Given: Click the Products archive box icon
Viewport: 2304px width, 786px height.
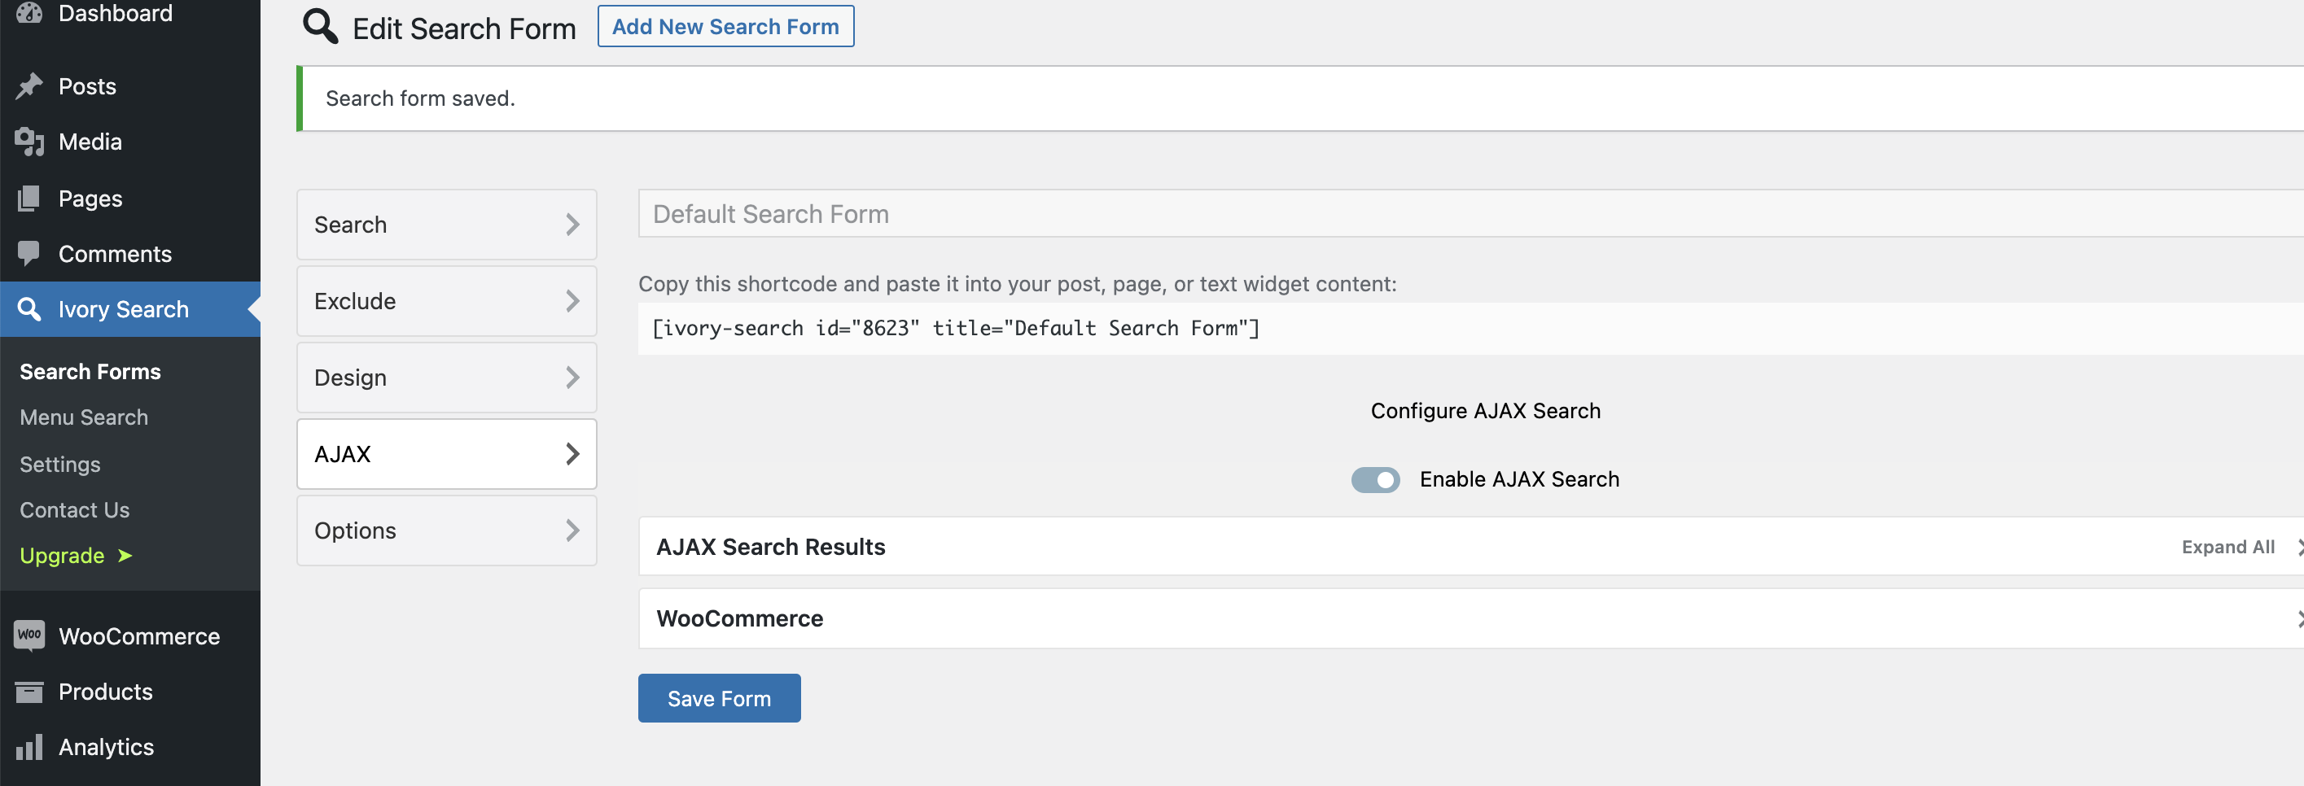Looking at the screenshot, I should [x=28, y=692].
